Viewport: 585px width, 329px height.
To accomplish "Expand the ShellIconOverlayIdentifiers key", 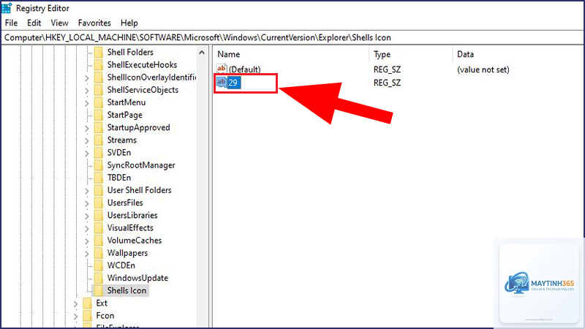I will point(86,78).
